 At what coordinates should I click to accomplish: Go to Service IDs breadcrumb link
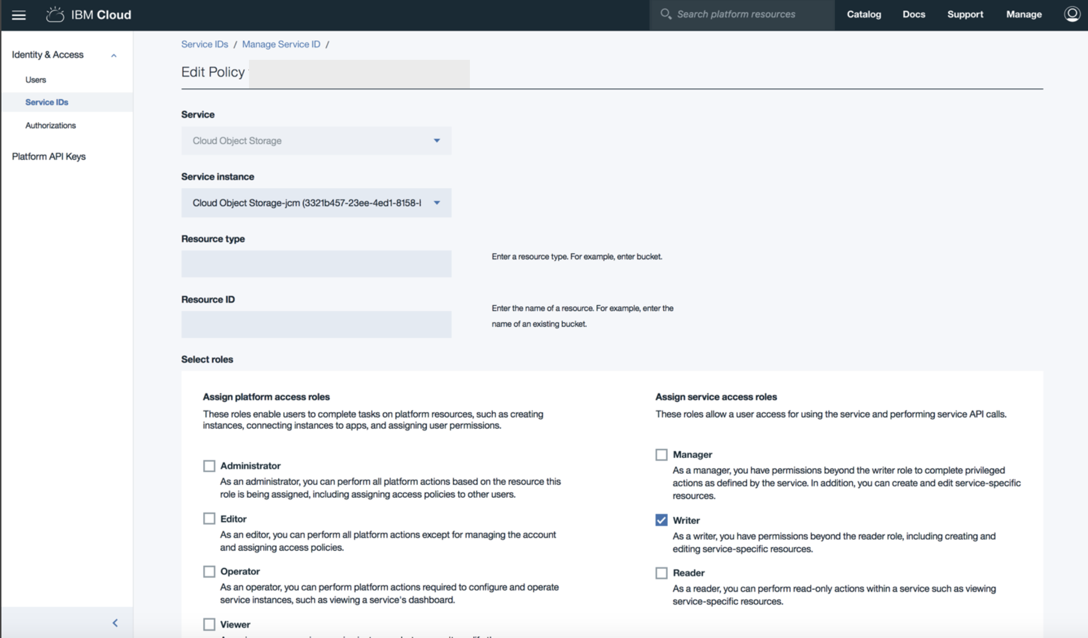pyautogui.click(x=205, y=44)
